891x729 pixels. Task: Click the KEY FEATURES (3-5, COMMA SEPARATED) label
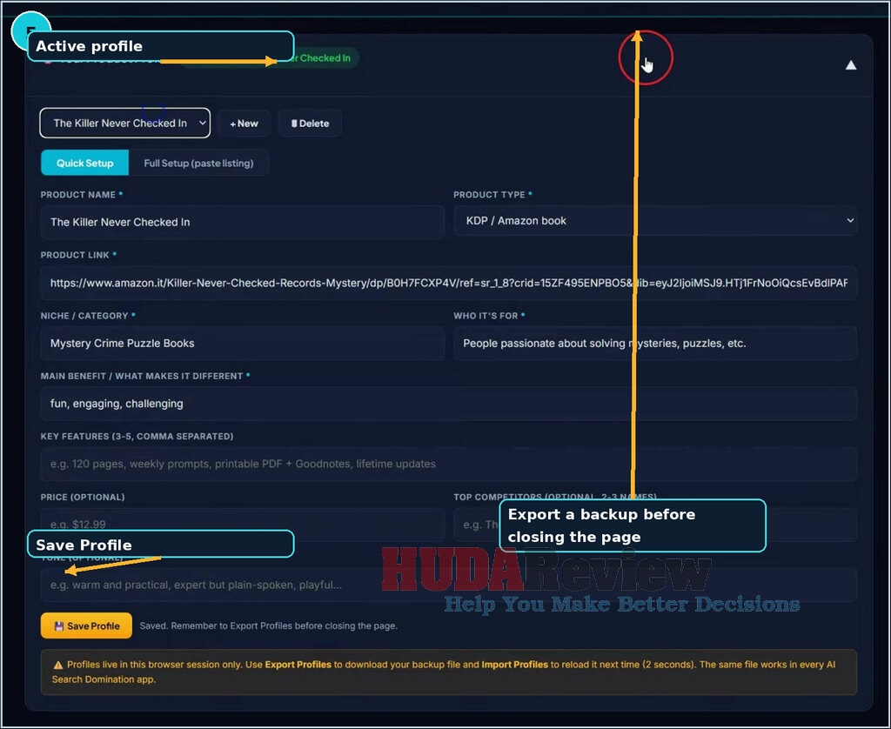click(137, 437)
